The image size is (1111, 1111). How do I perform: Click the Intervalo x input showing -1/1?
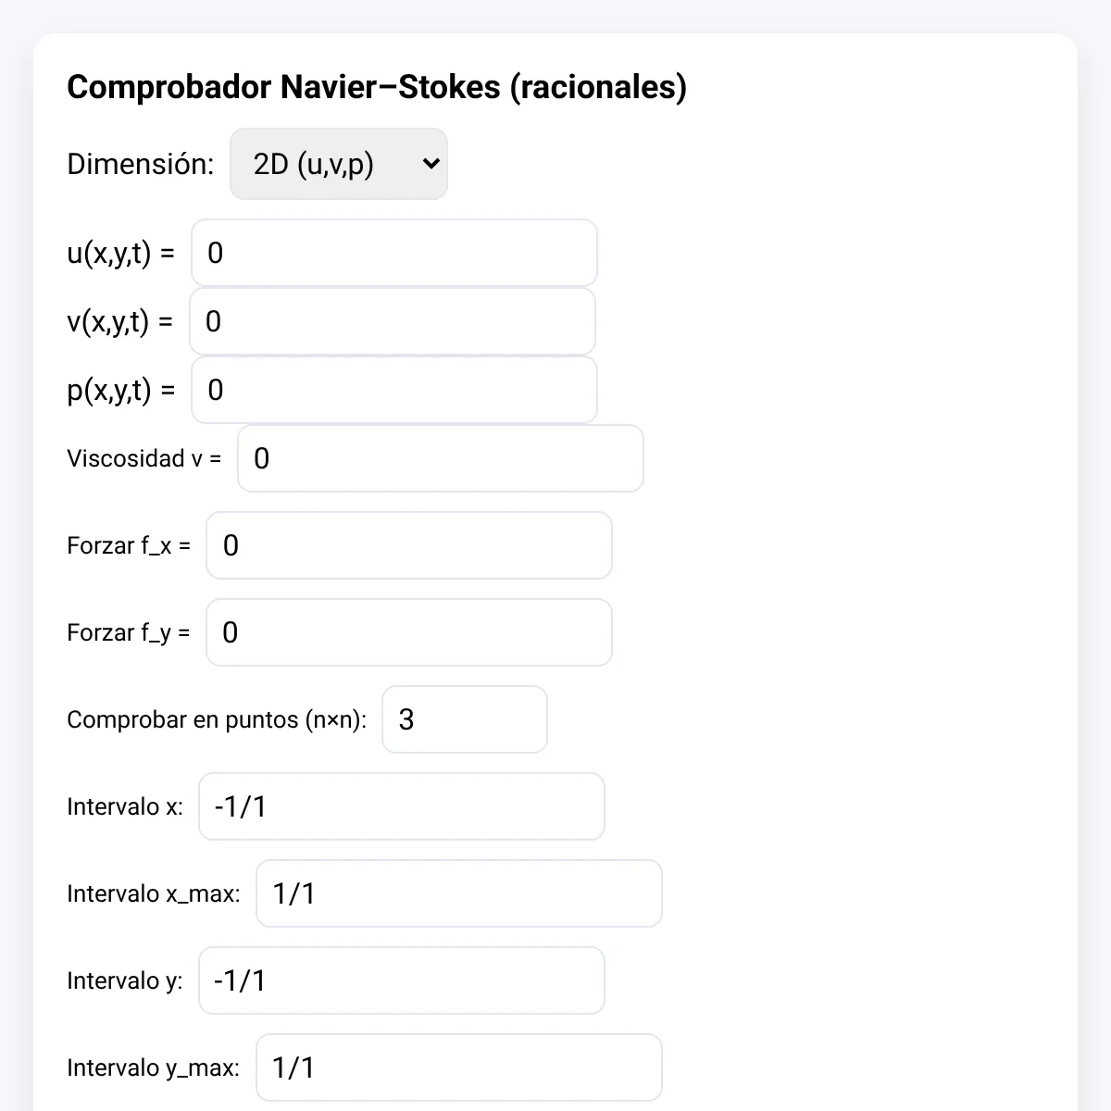[402, 806]
